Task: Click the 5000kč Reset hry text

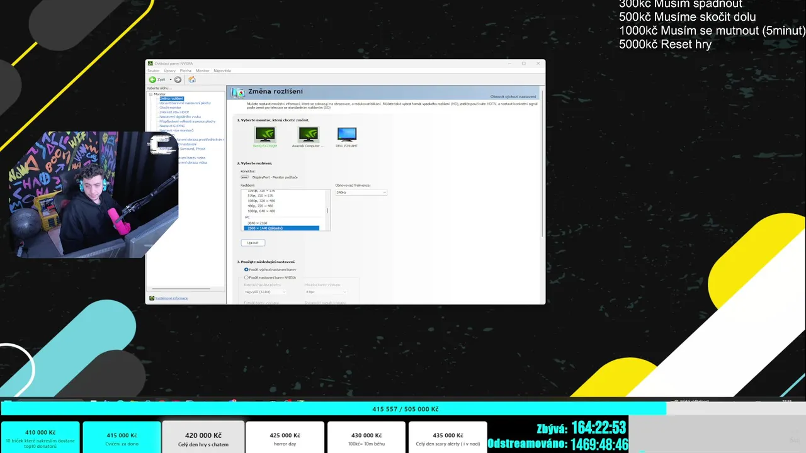Action: pyautogui.click(x=665, y=45)
